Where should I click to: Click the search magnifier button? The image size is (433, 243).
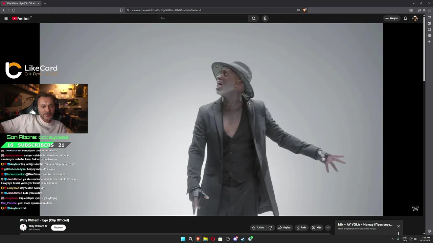(254, 19)
